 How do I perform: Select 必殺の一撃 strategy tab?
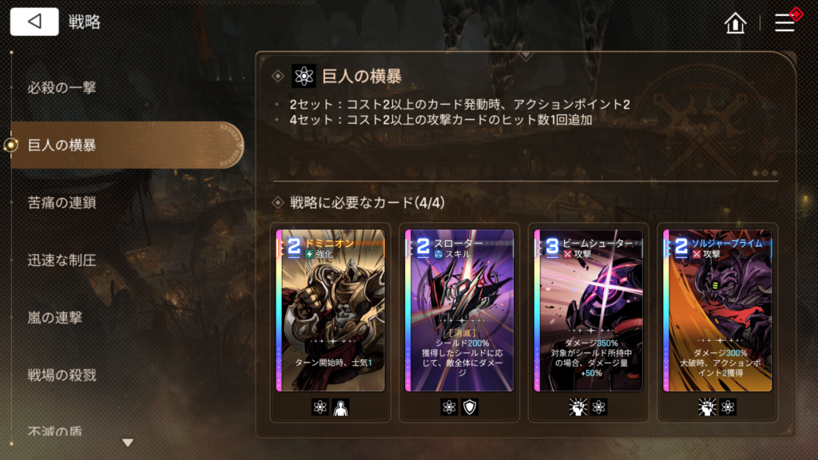tap(62, 88)
